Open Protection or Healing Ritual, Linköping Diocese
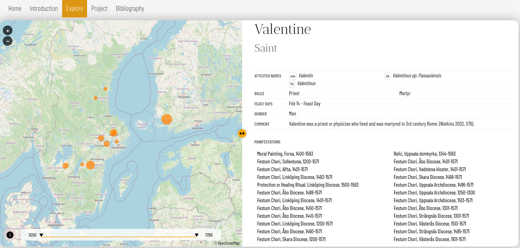Screen dimensions: 520x248 [308, 185]
